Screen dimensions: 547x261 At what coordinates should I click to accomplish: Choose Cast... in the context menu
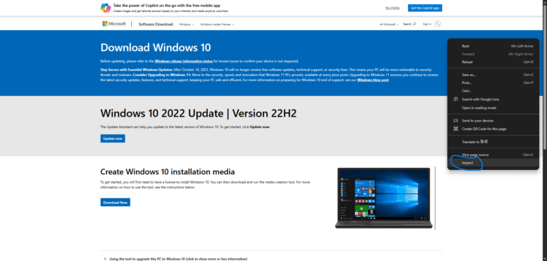(x=493, y=90)
